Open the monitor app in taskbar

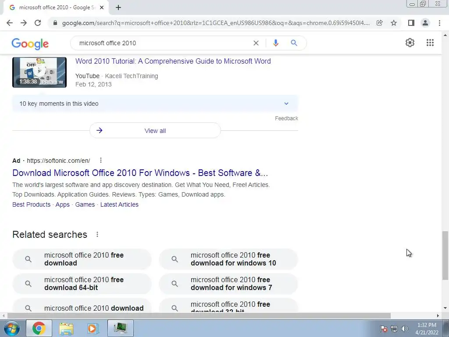[x=120, y=328]
